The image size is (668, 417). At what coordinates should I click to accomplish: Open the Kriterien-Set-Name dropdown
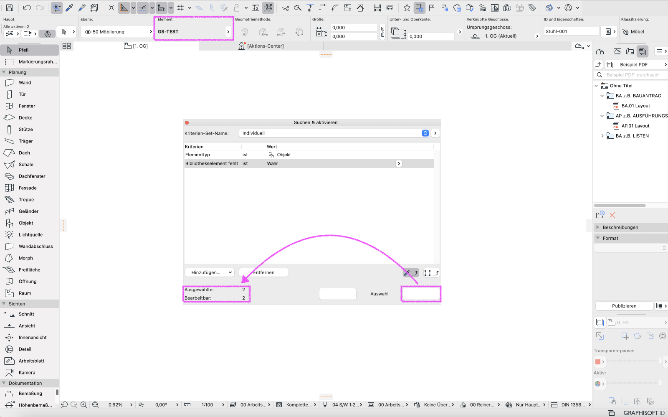coord(425,133)
